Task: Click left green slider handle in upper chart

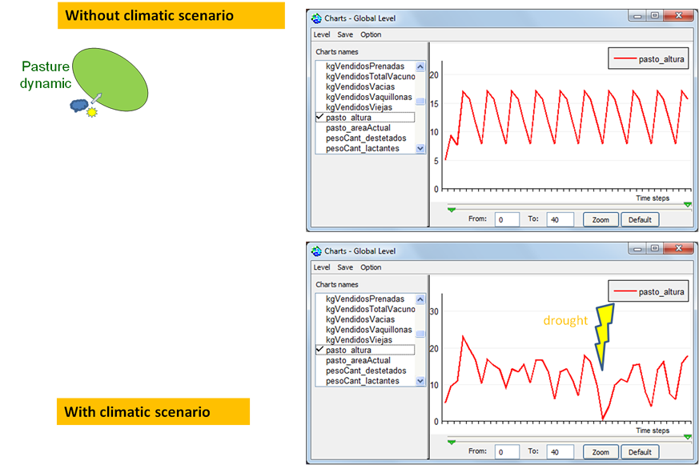Action: click(x=452, y=210)
